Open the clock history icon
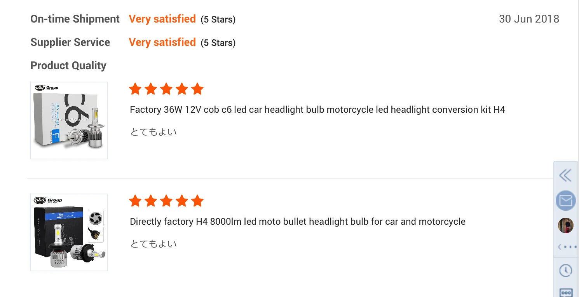Screen dimensions: 579x297 point(566,270)
